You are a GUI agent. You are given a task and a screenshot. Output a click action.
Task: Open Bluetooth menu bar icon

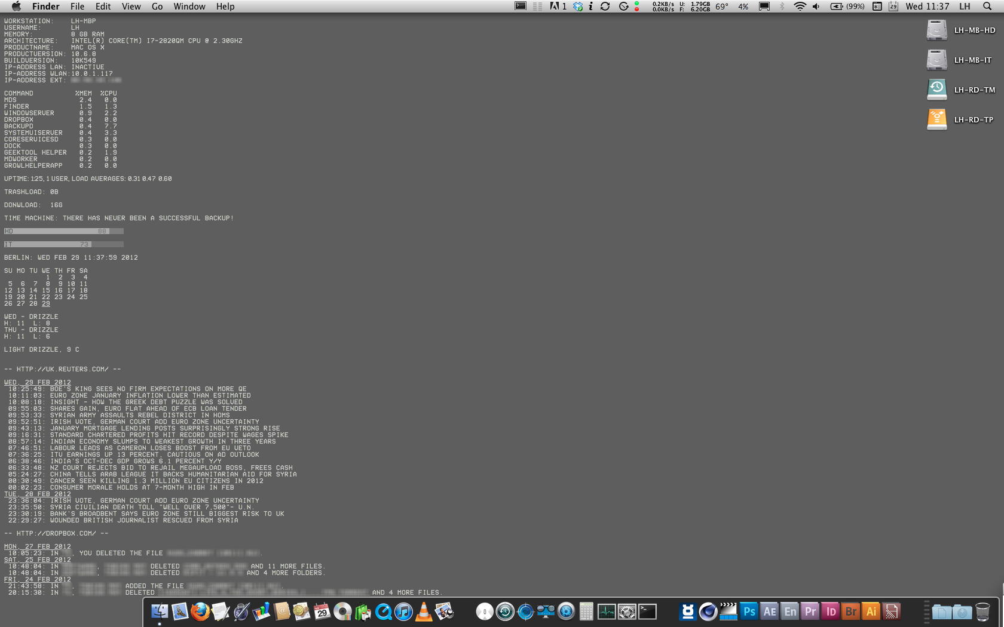point(782,6)
